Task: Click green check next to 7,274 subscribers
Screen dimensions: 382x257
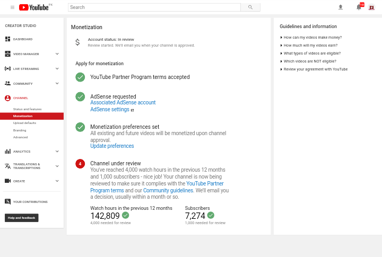Action: point(211,215)
